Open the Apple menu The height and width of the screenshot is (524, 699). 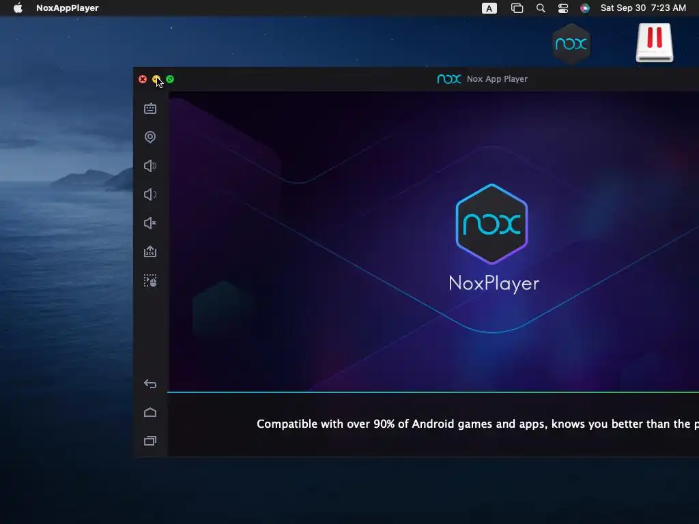click(18, 8)
